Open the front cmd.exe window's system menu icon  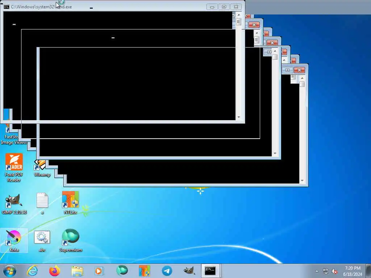(x=7, y=7)
